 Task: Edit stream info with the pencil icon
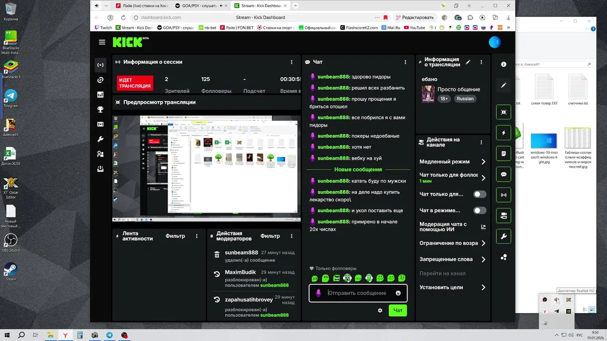(x=468, y=62)
